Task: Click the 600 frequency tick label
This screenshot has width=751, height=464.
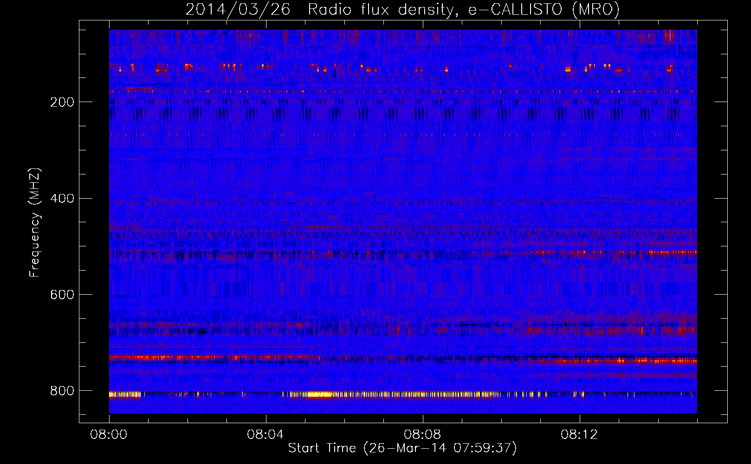Action: (62, 295)
